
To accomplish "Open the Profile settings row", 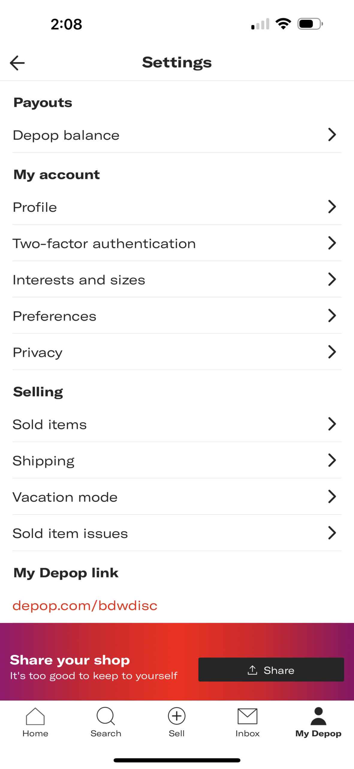I will coord(177,207).
